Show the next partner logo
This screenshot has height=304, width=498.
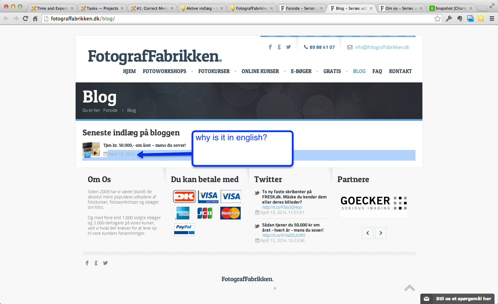[x=381, y=233]
